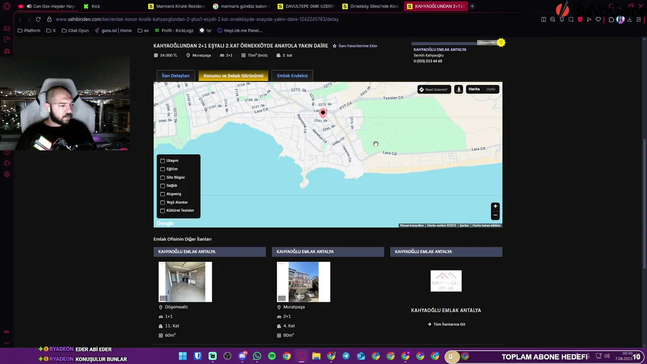The height and width of the screenshot is (364, 647).
Task: Switch to the Örnekköy Sitesi'nde Kiralık browser tab
Action: coord(371,6)
